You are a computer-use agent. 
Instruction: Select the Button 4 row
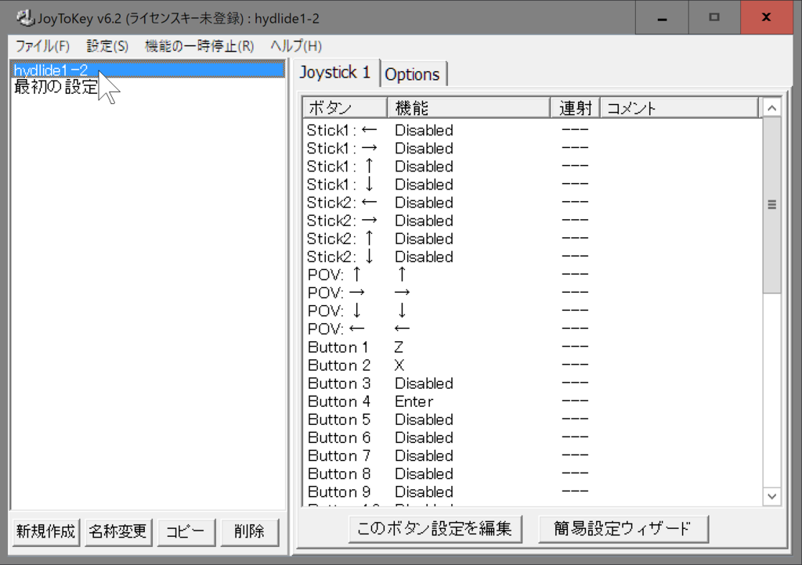[x=532, y=401]
